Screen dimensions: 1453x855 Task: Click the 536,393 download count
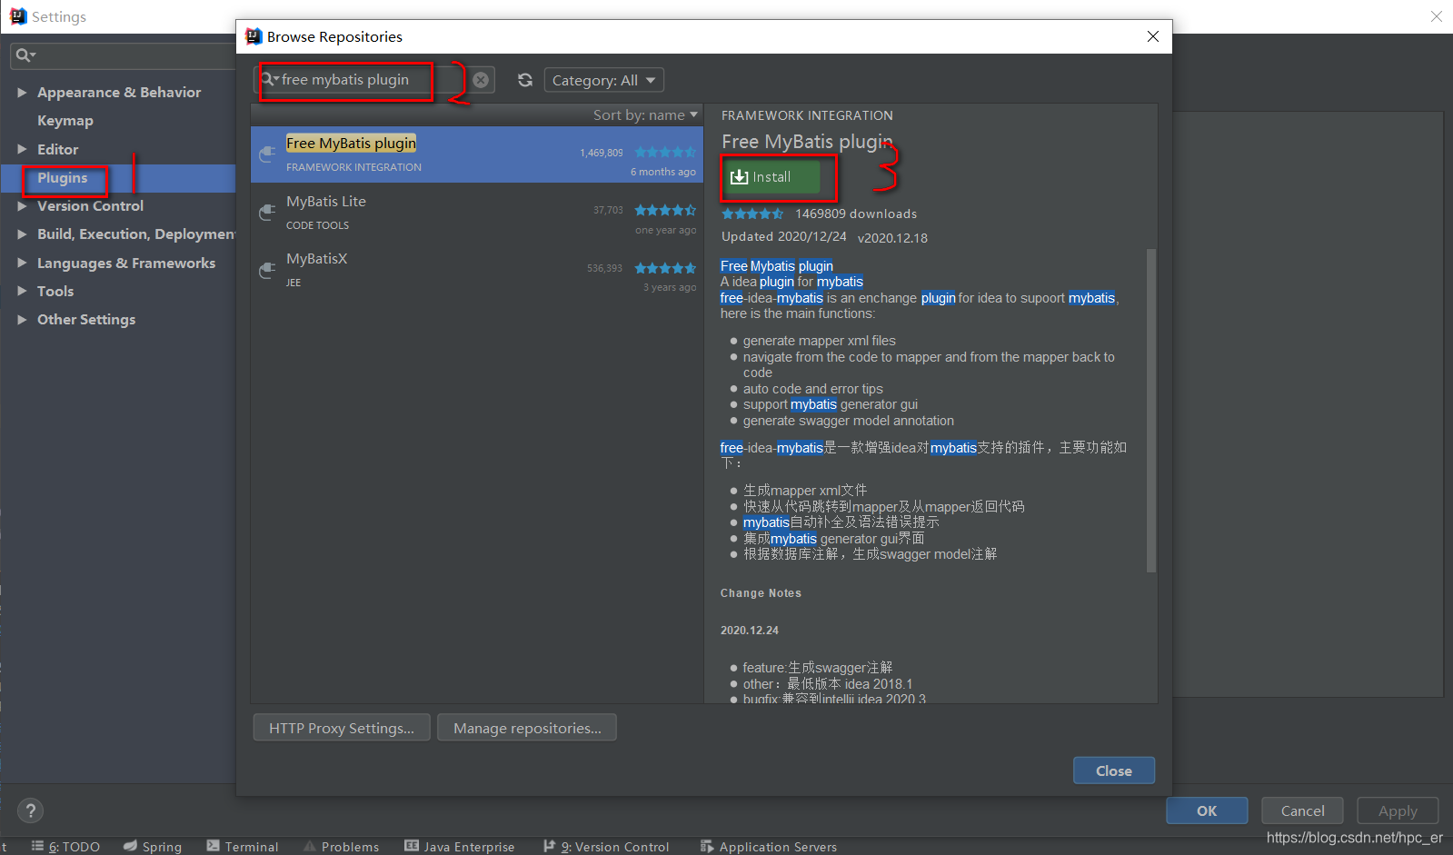pyautogui.click(x=604, y=268)
